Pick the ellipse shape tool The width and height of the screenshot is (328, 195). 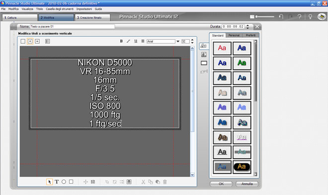click(64, 182)
